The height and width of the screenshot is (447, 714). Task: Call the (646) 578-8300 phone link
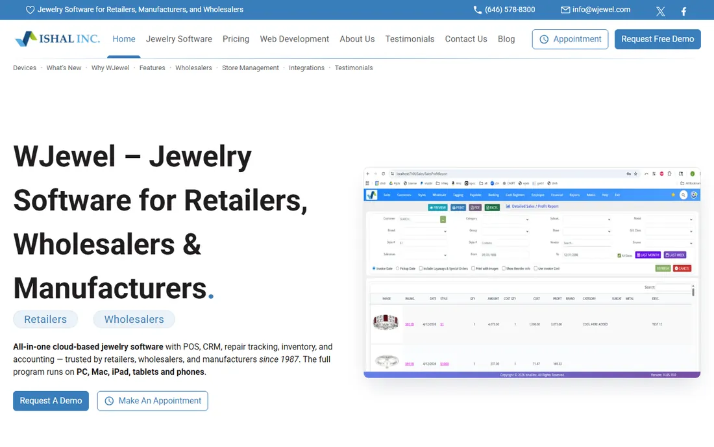click(504, 10)
